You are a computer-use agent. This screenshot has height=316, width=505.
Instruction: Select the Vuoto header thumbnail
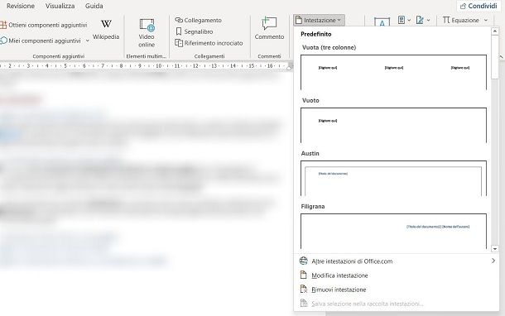[393, 125]
